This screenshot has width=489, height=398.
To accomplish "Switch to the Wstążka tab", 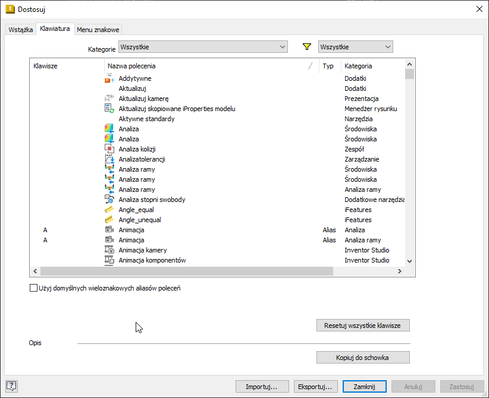I will pos(21,30).
